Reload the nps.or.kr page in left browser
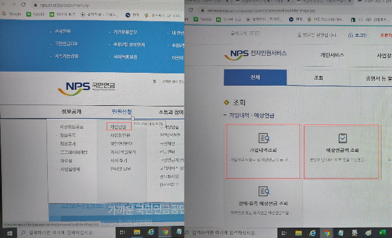The image size is (392, 238). pos(23,4)
